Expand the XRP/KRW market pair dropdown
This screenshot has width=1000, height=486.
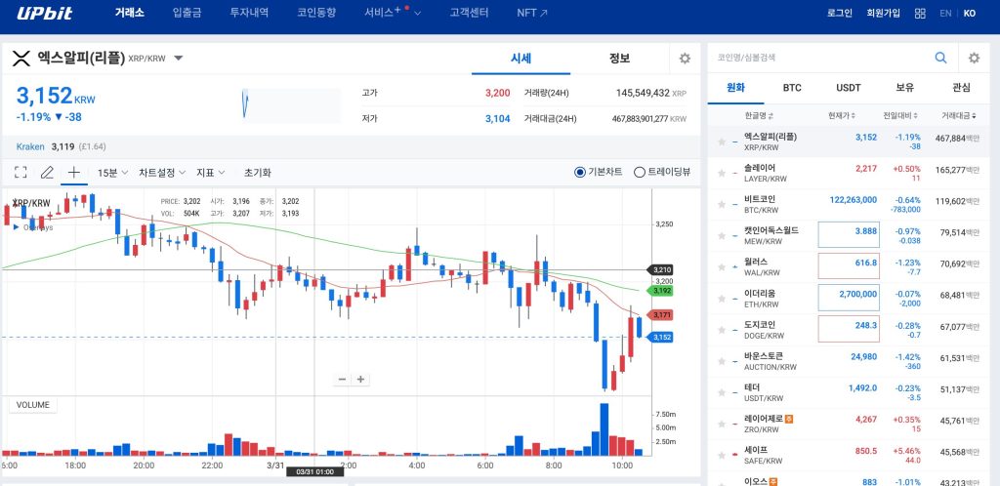179,59
